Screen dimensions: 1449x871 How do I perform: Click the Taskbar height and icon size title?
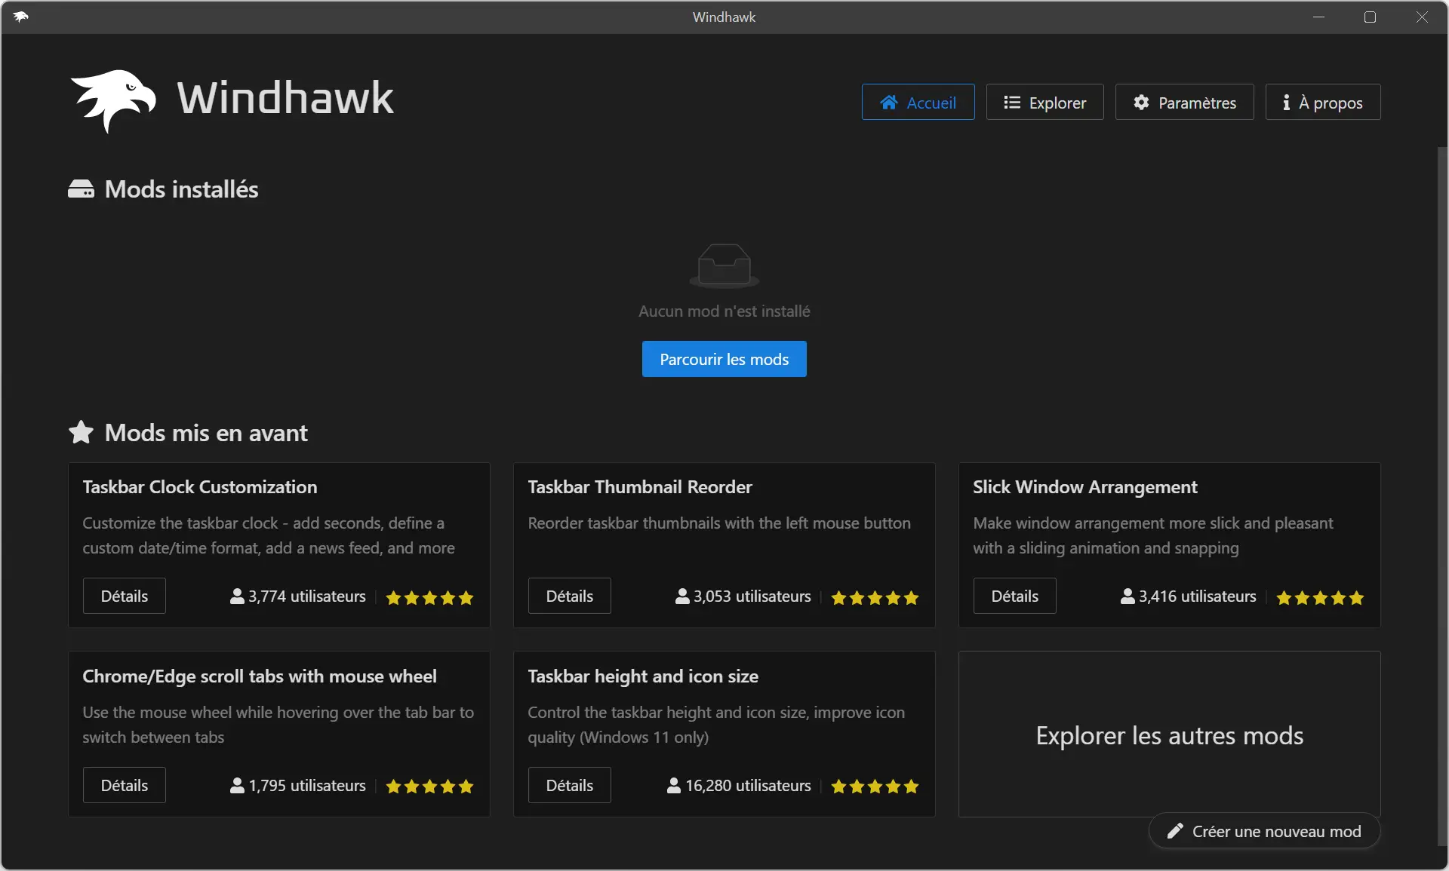(643, 676)
